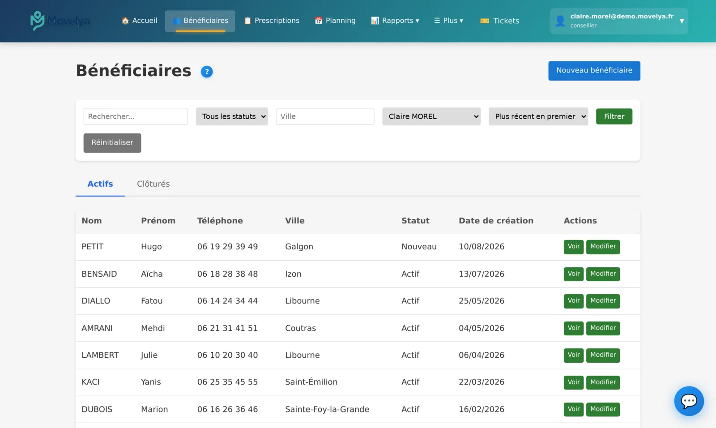Click the Movelya logo
Screen dimensions: 716x428
[60, 21]
